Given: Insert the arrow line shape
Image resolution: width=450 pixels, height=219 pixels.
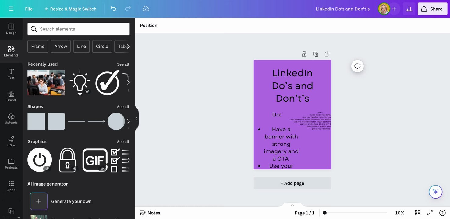Looking at the screenshot, I should [96, 121].
